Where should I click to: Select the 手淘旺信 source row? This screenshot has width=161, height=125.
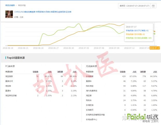tap(122, 105)
